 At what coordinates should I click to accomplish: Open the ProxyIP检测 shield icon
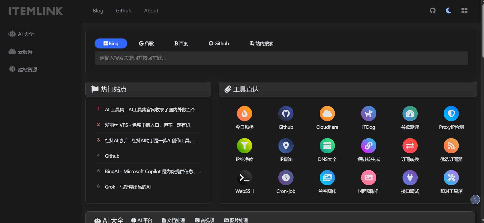(x=451, y=114)
